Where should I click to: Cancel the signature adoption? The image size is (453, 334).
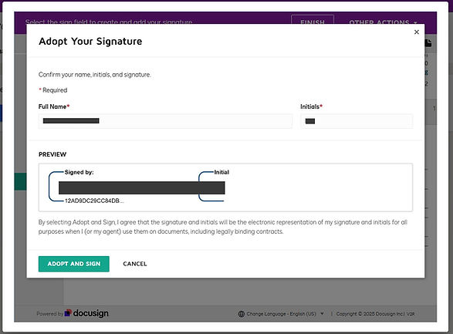coord(135,264)
